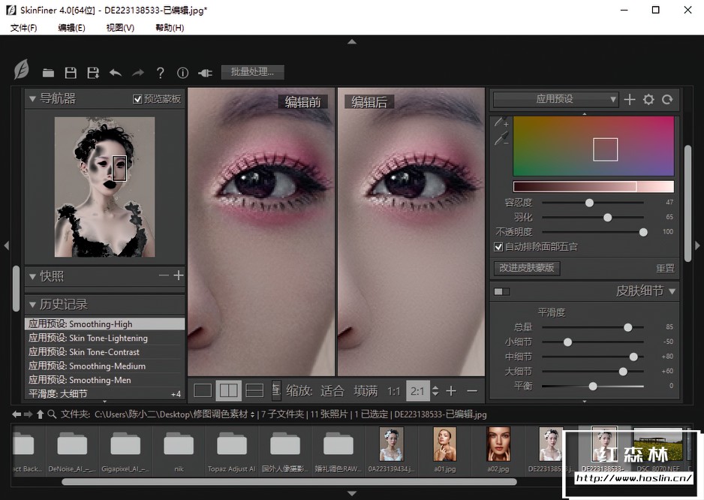Select the add-color eyedropper tool

[501, 122]
